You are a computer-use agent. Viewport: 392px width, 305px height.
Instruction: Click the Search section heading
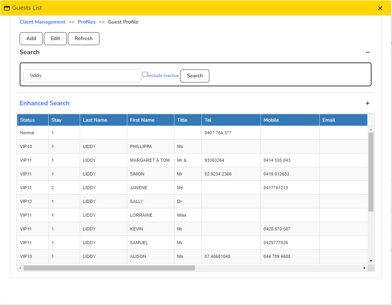pyautogui.click(x=29, y=52)
